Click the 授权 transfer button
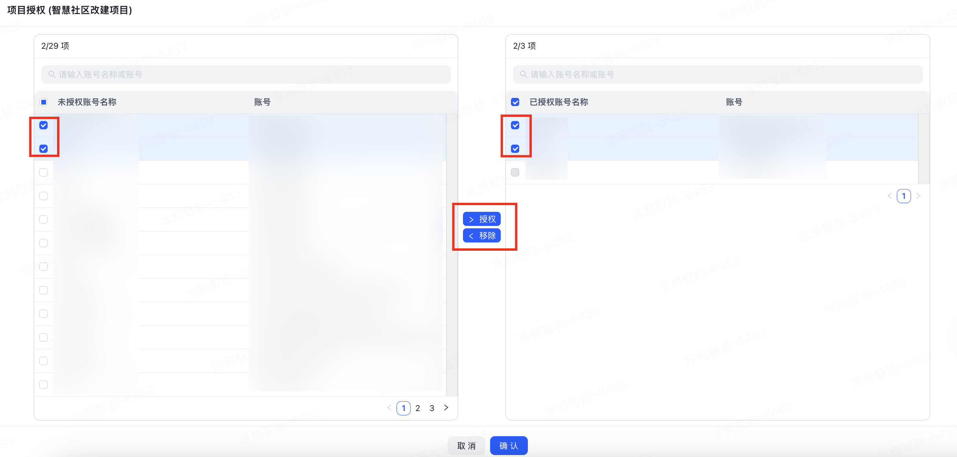This screenshot has width=957, height=457. click(x=482, y=219)
